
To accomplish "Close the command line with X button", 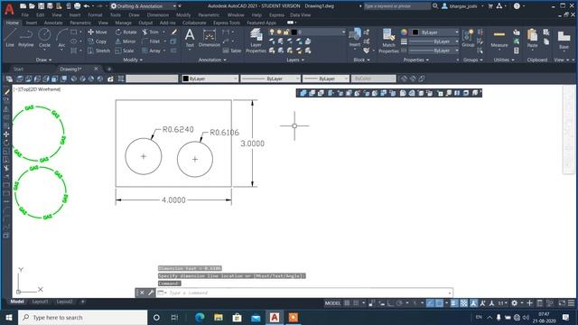I will 142,292.
